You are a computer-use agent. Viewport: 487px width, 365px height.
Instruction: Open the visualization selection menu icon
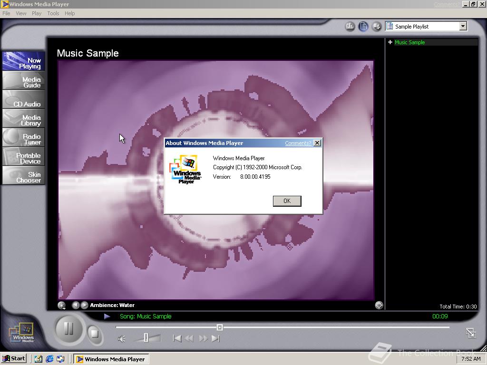(61, 306)
